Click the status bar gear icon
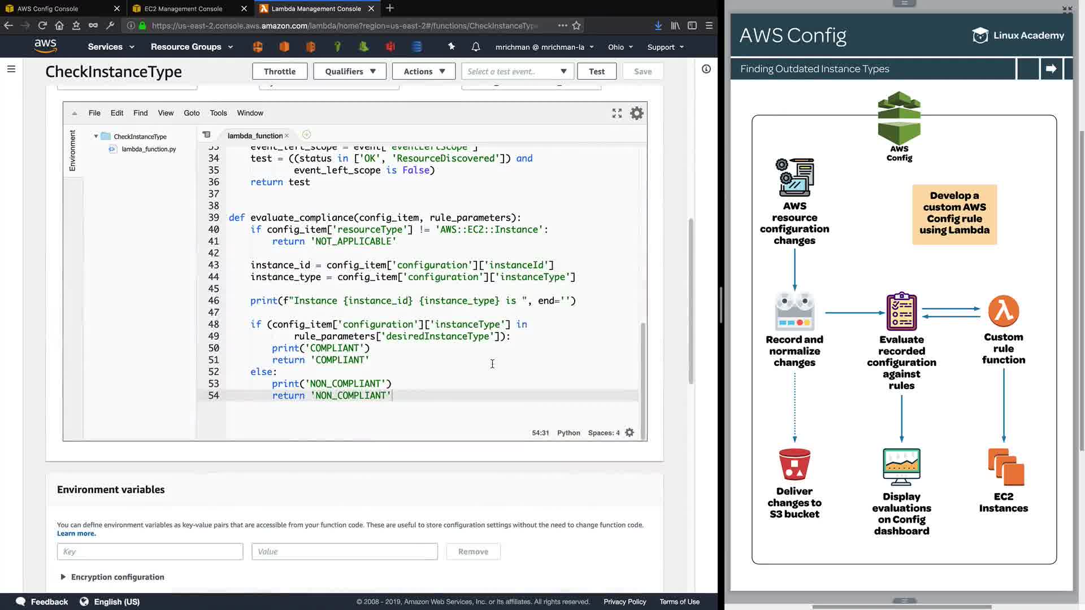The width and height of the screenshot is (1085, 610). [x=630, y=433]
